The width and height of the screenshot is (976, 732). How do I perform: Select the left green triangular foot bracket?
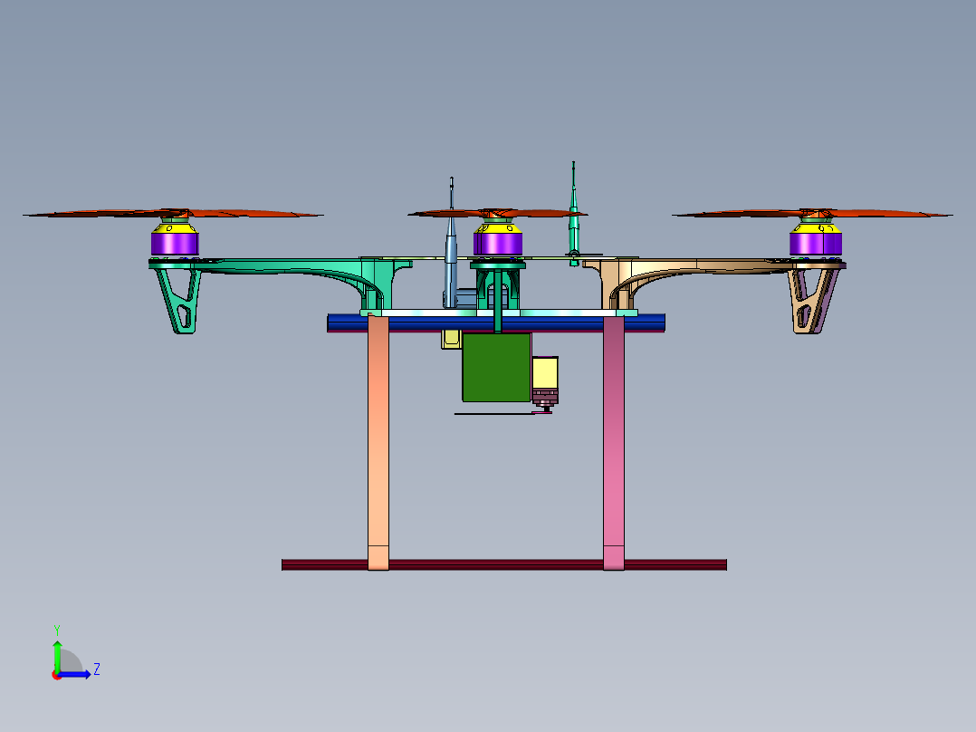(179, 300)
